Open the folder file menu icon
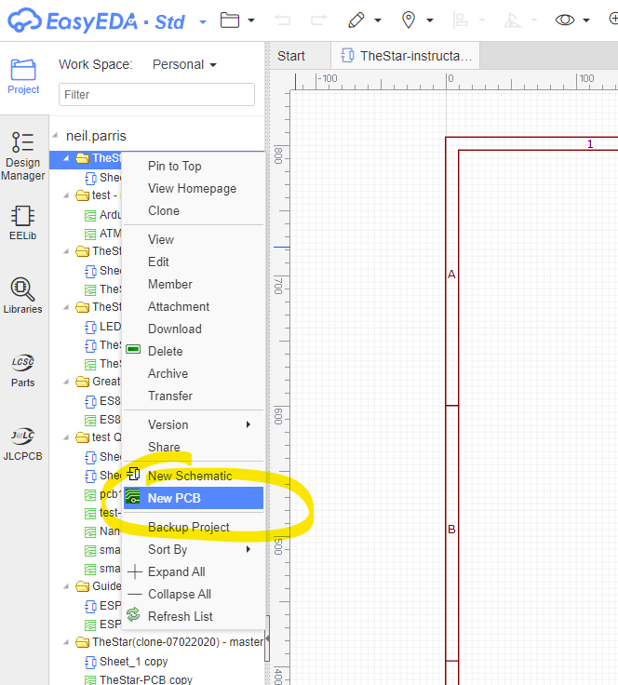Image resolution: width=618 pixels, height=685 pixels. pyautogui.click(x=230, y=20)
